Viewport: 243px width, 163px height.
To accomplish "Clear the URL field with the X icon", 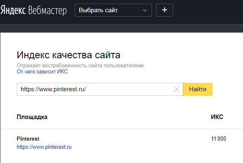I will coord(176,89).
